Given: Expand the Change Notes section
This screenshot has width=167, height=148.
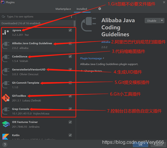Looking at the screenshot, I should [x=92, y=71].
